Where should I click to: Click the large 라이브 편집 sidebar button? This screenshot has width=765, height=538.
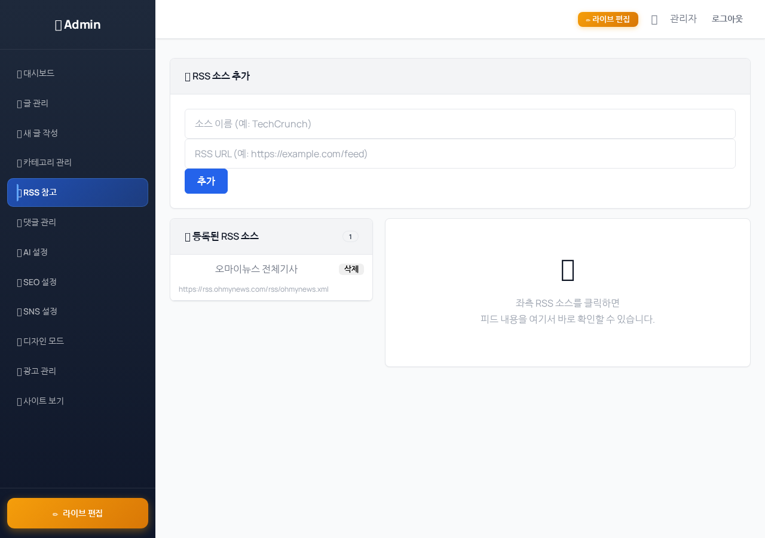pyautogui.click(x=78, y=513)
